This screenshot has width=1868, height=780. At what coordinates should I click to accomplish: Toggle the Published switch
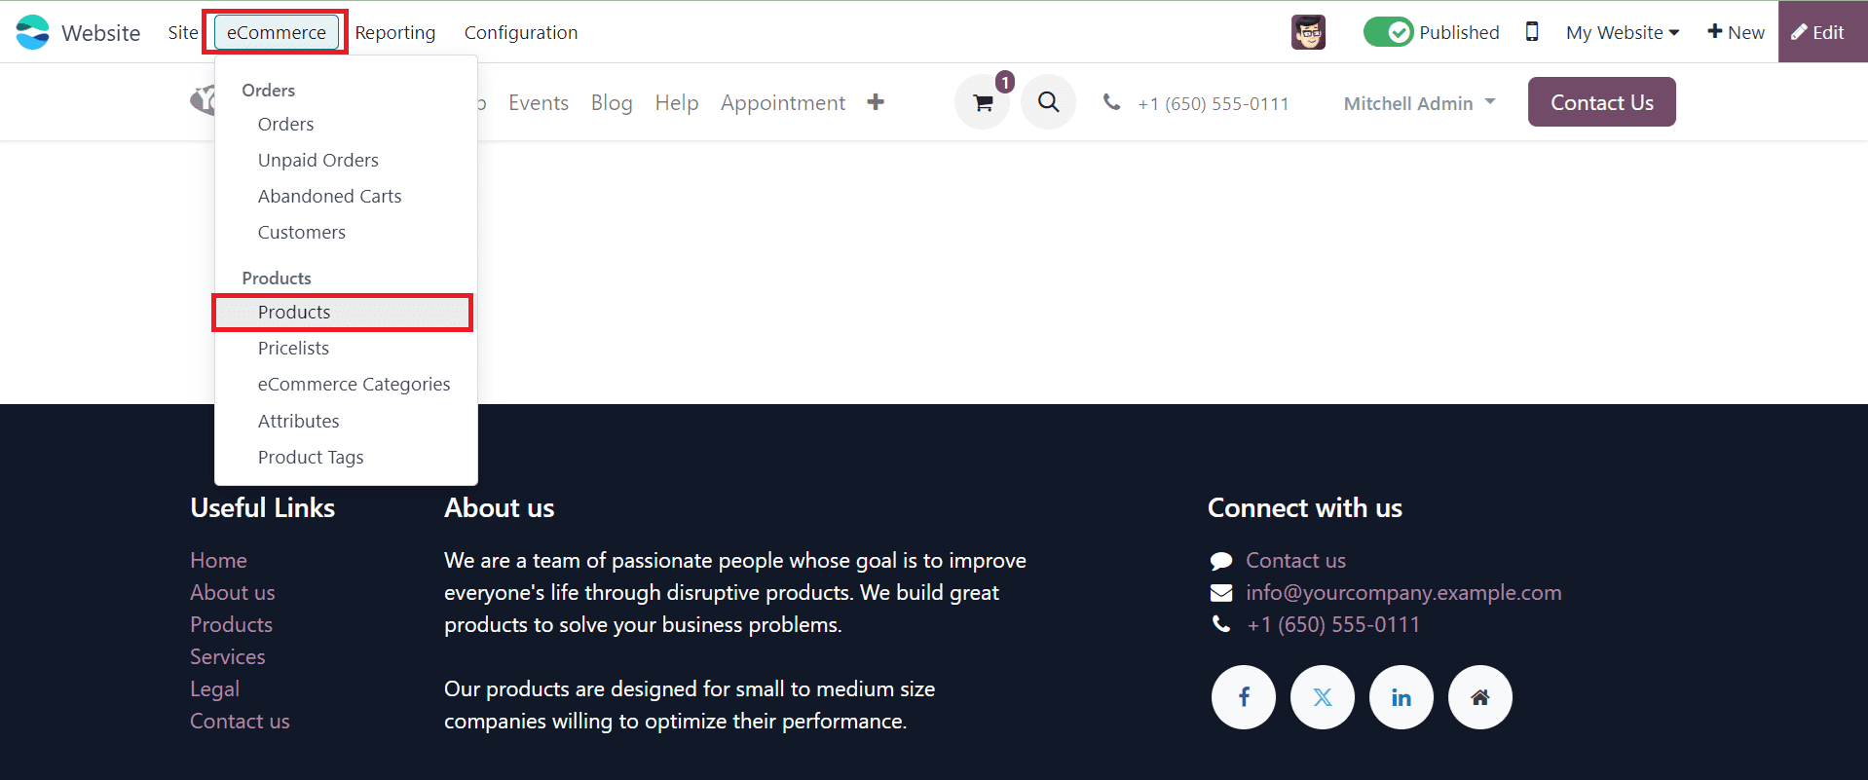[1389, 32]
